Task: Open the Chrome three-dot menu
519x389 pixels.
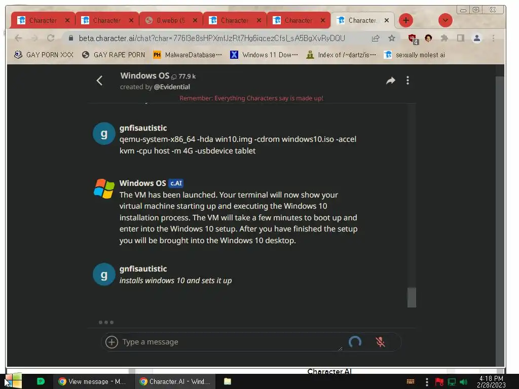Action: [x=493, y=38]
